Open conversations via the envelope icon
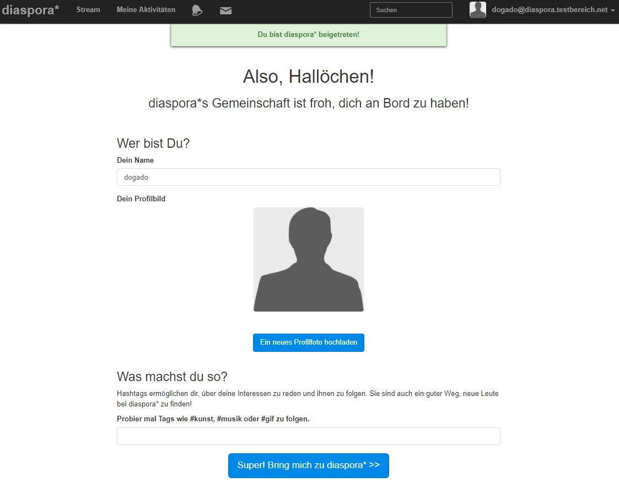 coord(225,10)
